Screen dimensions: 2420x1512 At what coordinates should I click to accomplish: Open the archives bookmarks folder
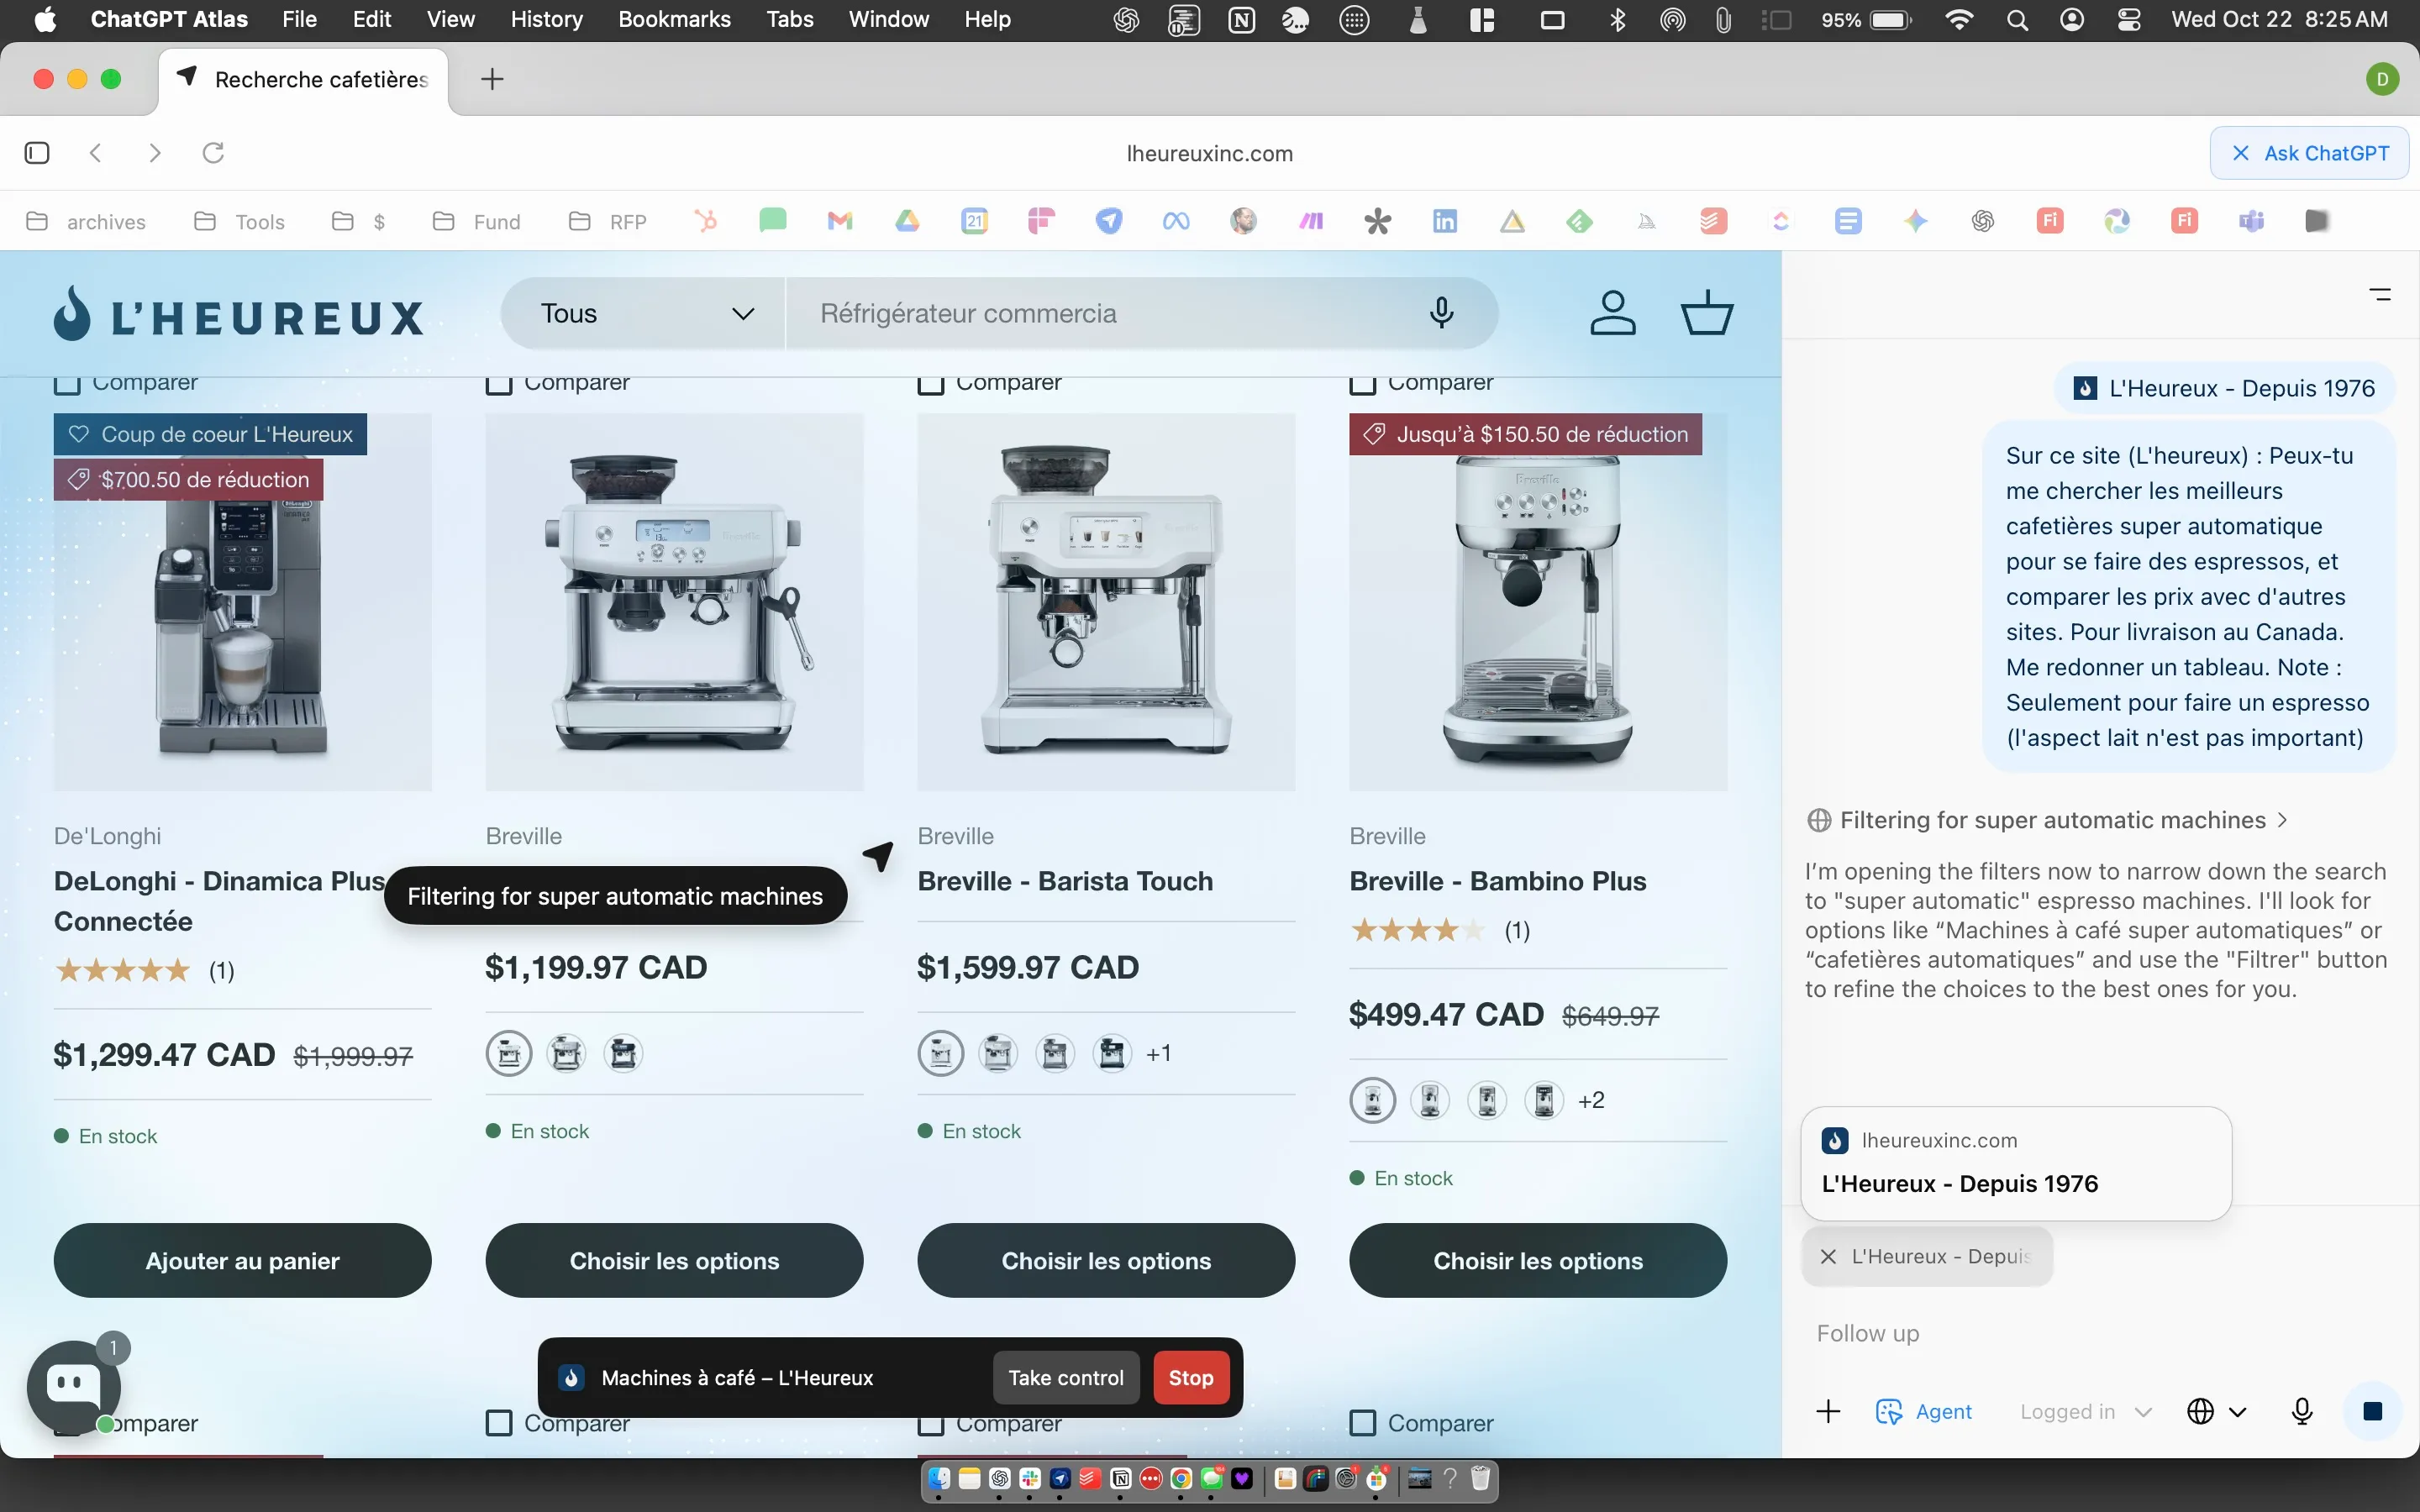(86, 221)
